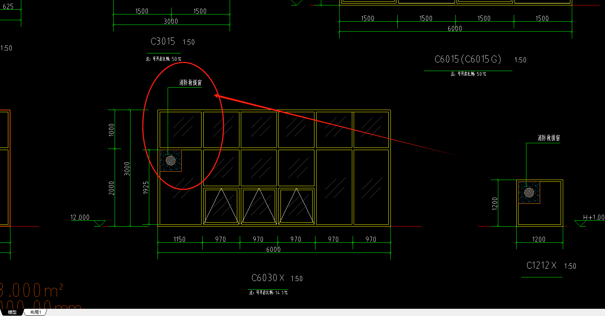Click the horizontal 3000 dimension above C3015
Viewport: 605px width, 316px height.
pyautogui.click(x=171, y=21)
